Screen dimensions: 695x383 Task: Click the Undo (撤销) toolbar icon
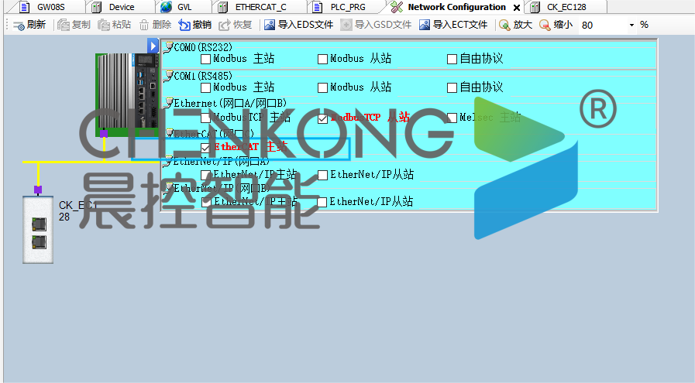tap(184, 25)
